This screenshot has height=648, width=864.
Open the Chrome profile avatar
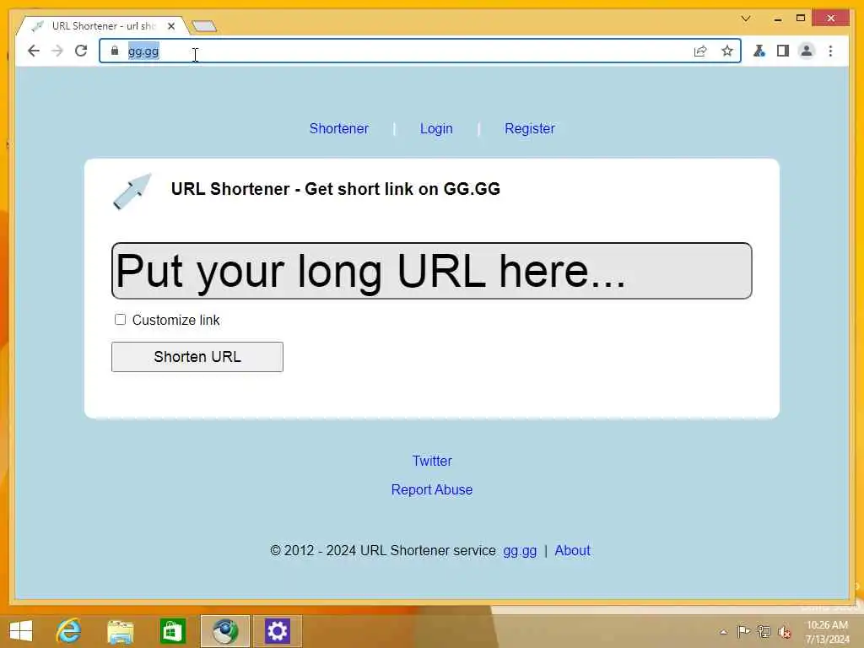coord(806,51)
